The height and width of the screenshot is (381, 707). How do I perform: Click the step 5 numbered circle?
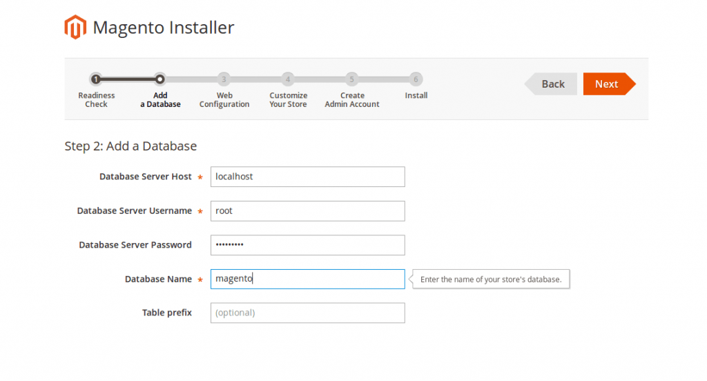point(351,79)
